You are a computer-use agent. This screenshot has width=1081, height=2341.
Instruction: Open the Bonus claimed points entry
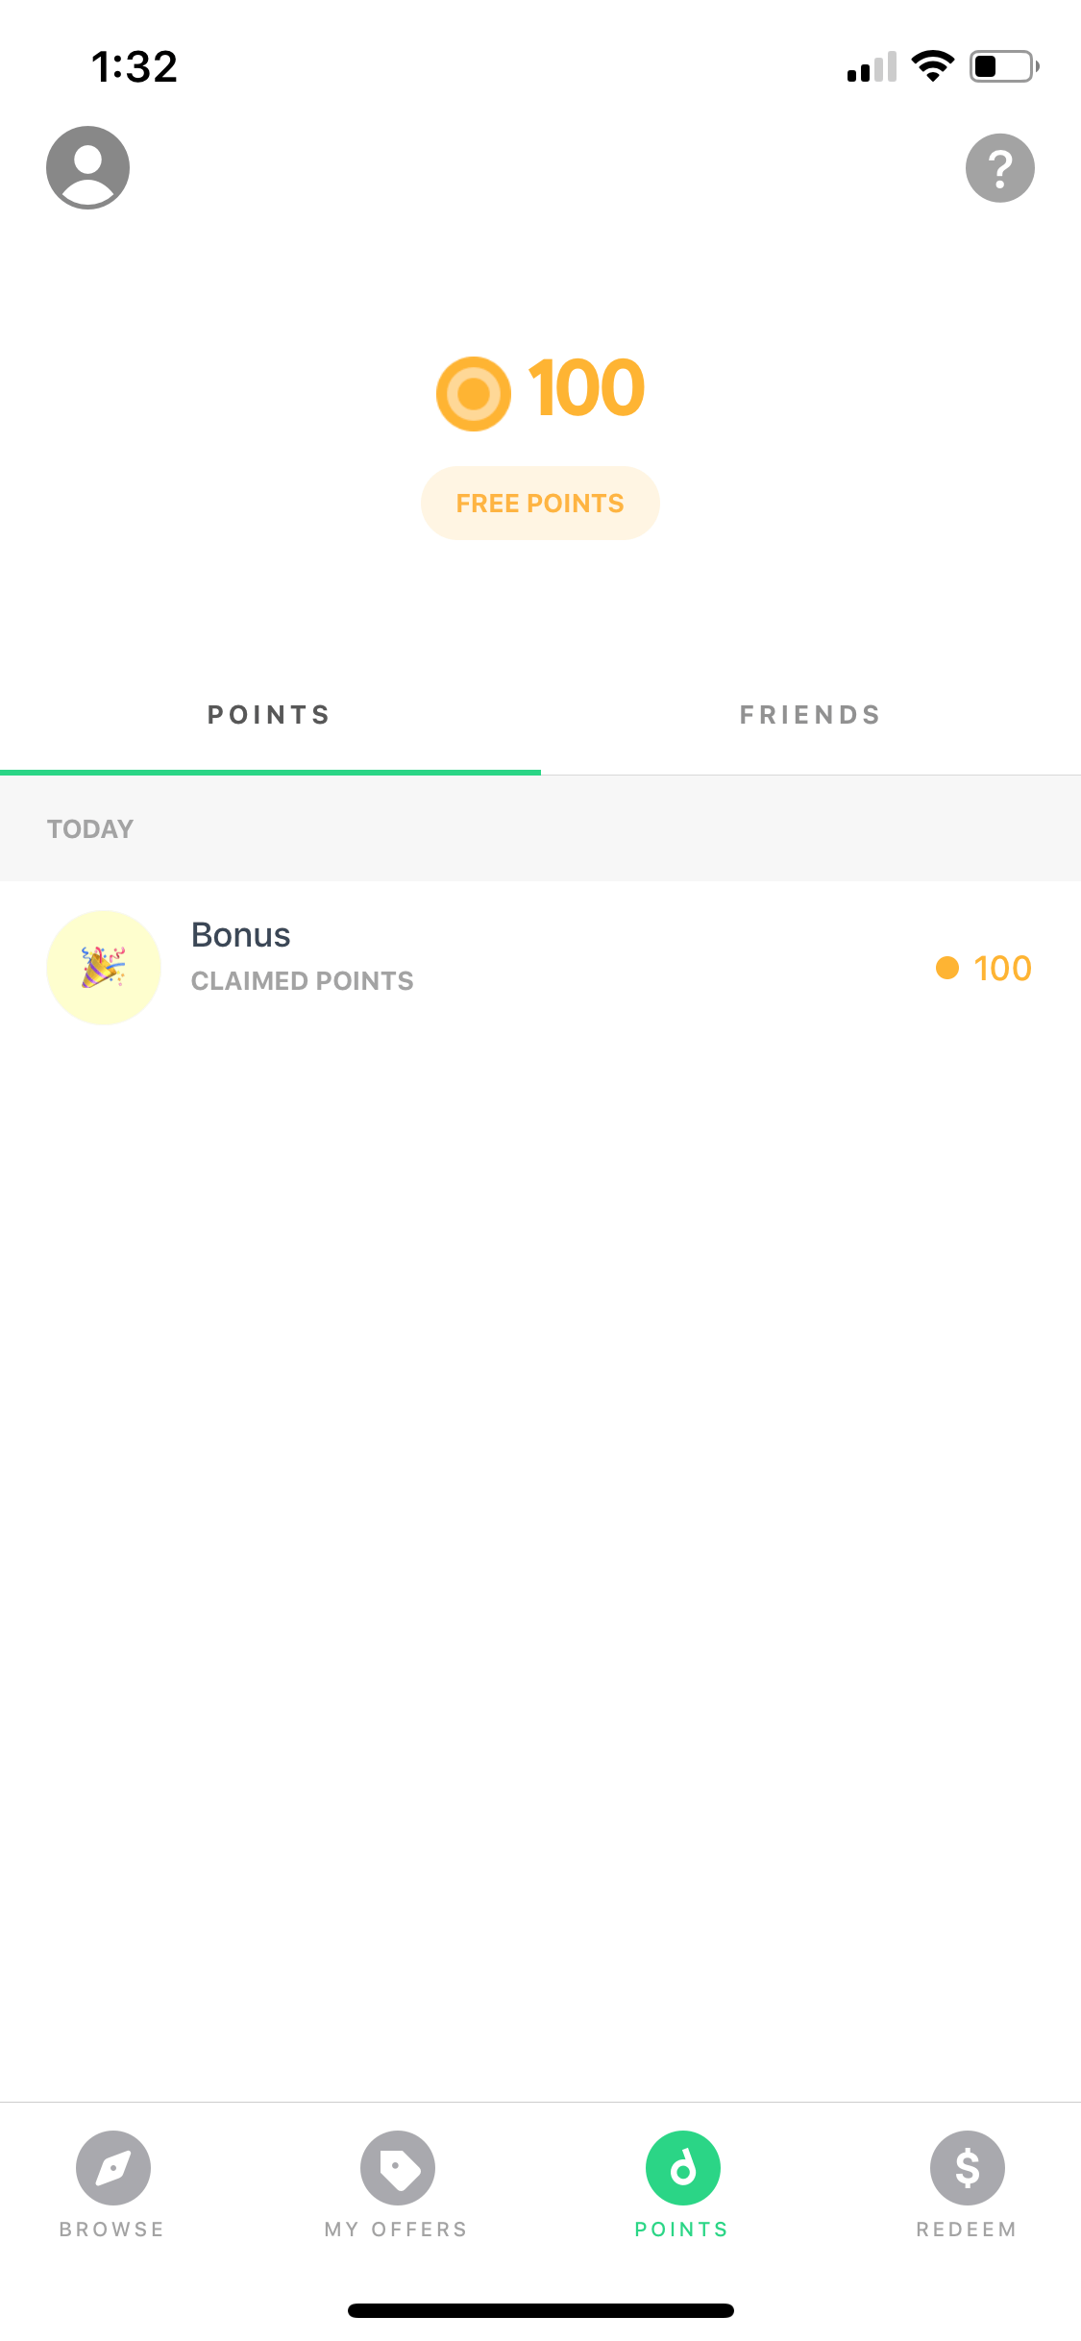click(540, 967)
